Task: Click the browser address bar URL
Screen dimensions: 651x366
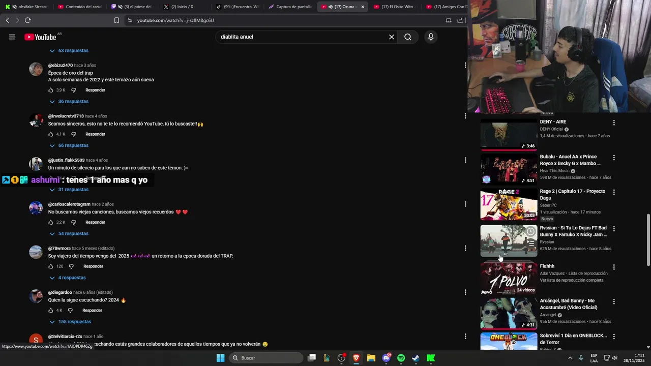Action: point(175,20)
